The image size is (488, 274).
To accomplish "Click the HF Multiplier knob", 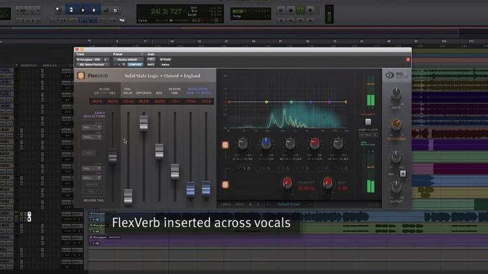I will click(x=338, y=144).
